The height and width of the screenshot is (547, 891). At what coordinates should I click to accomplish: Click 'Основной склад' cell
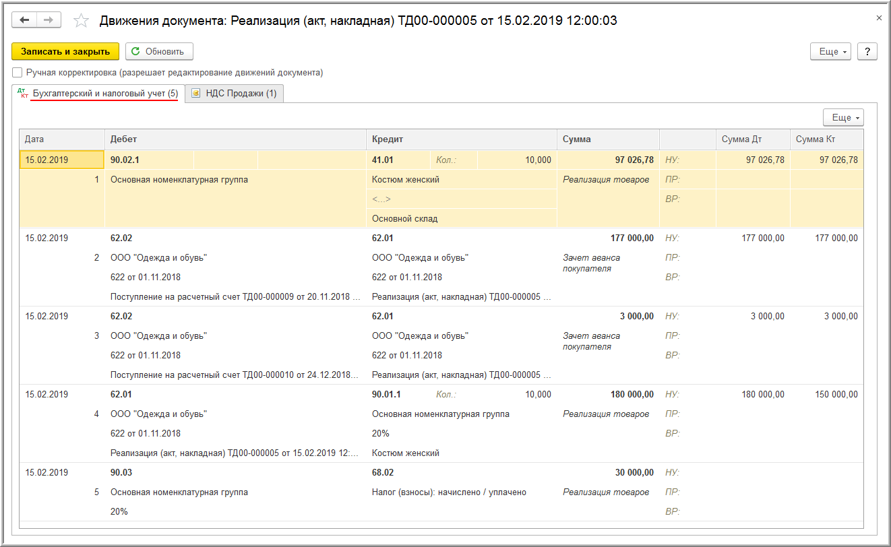coord(462,218)
